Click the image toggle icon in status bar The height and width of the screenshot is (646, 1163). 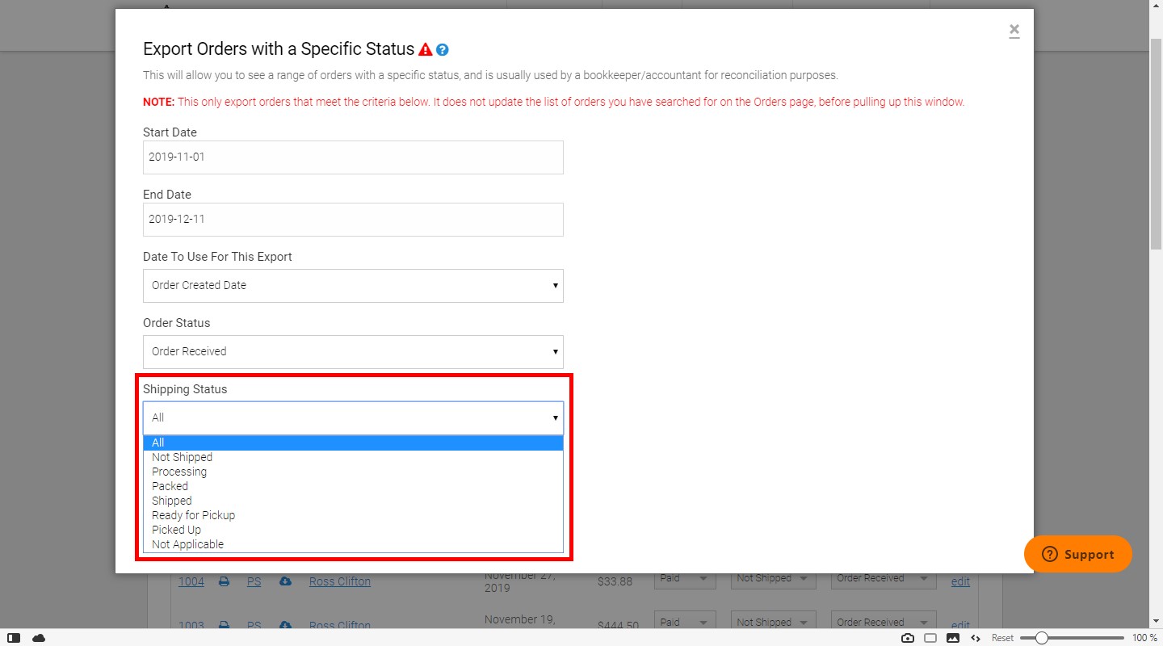(x=953, y=638)
